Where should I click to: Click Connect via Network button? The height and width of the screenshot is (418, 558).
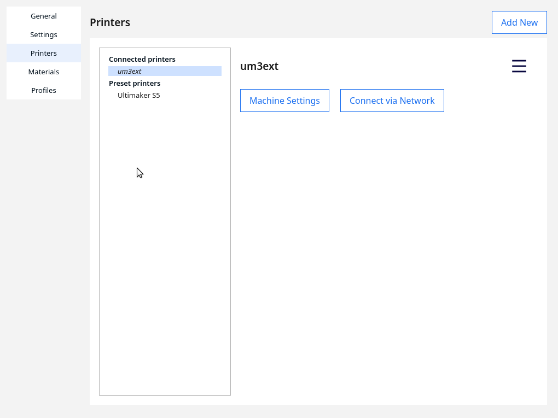tap(392, 101)
